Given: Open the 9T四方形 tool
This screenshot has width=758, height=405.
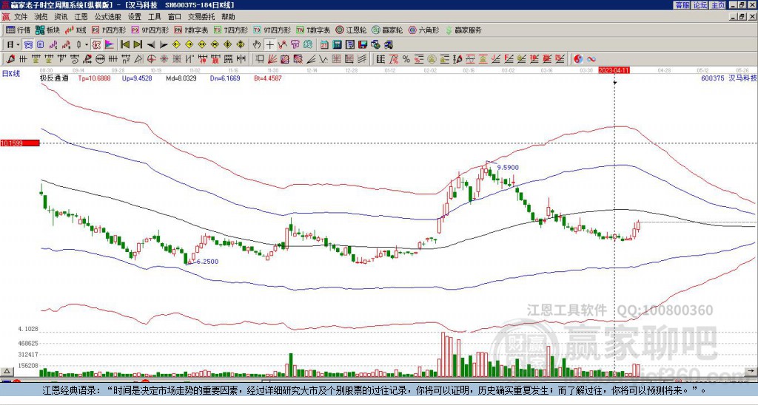Looking at the screenshot, I should click(272, 30).
